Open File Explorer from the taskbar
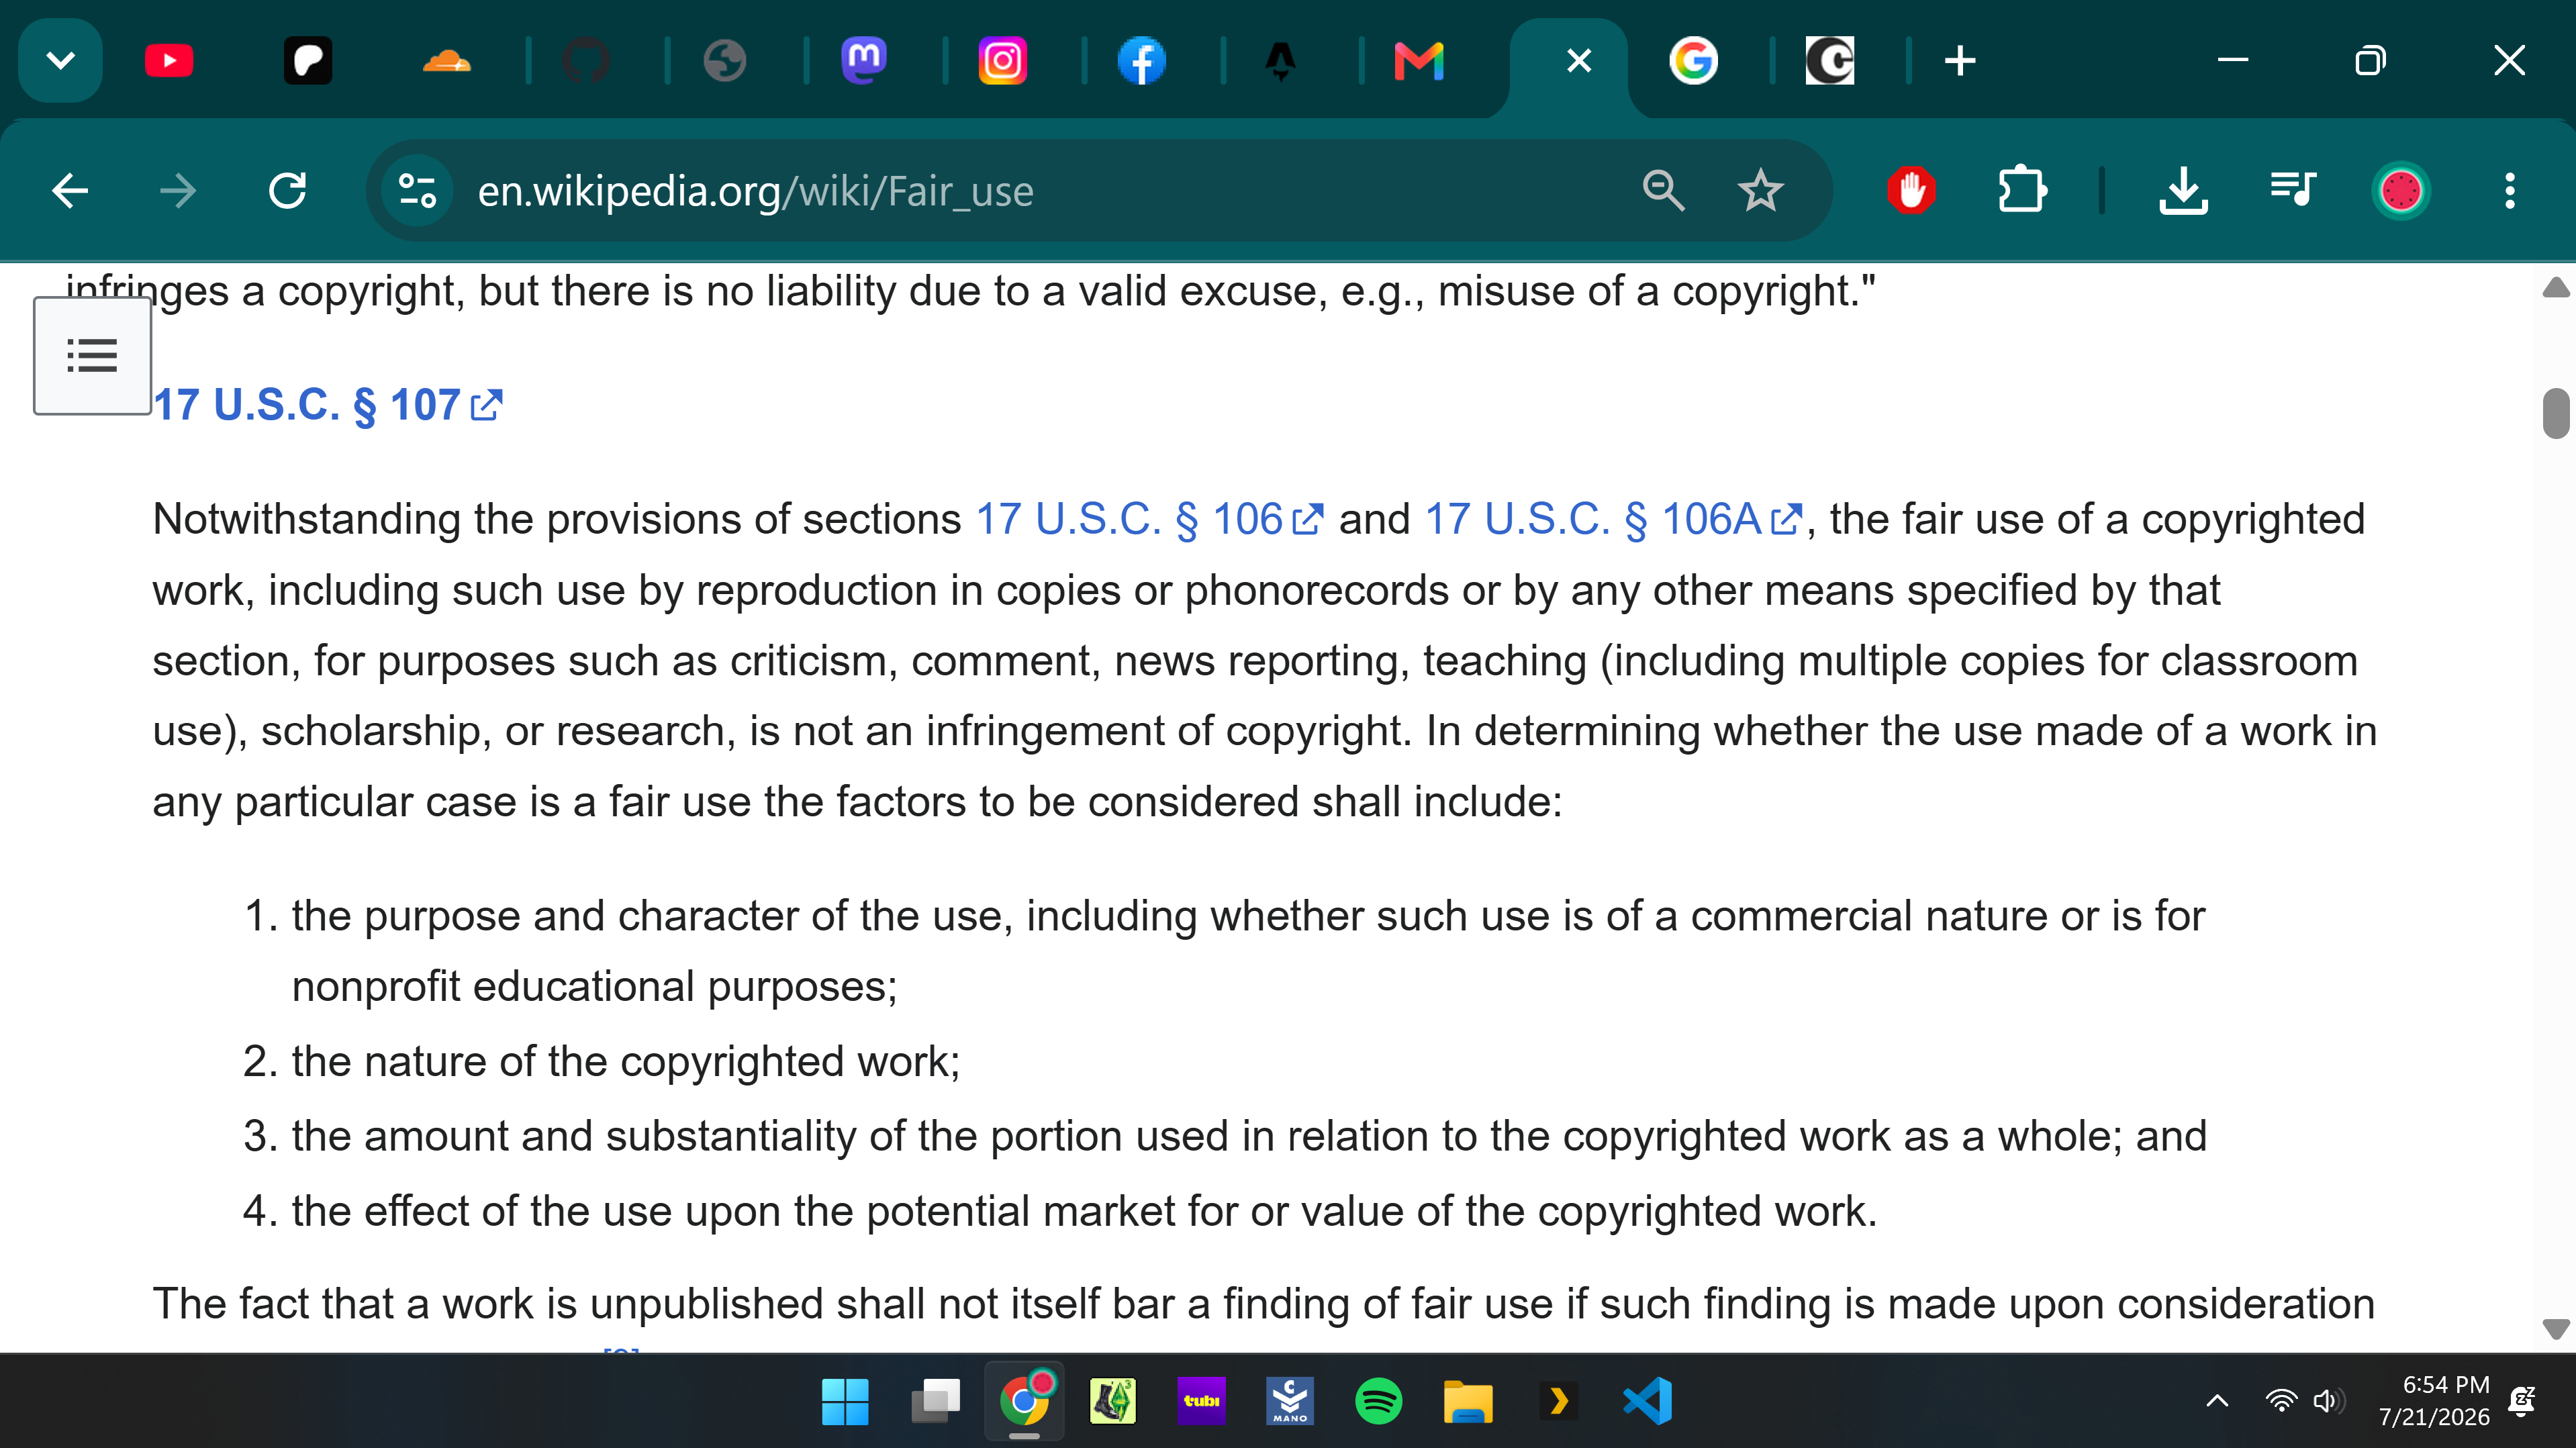Viewport: 2576px width, 1448px height. coord(1468,1401)
